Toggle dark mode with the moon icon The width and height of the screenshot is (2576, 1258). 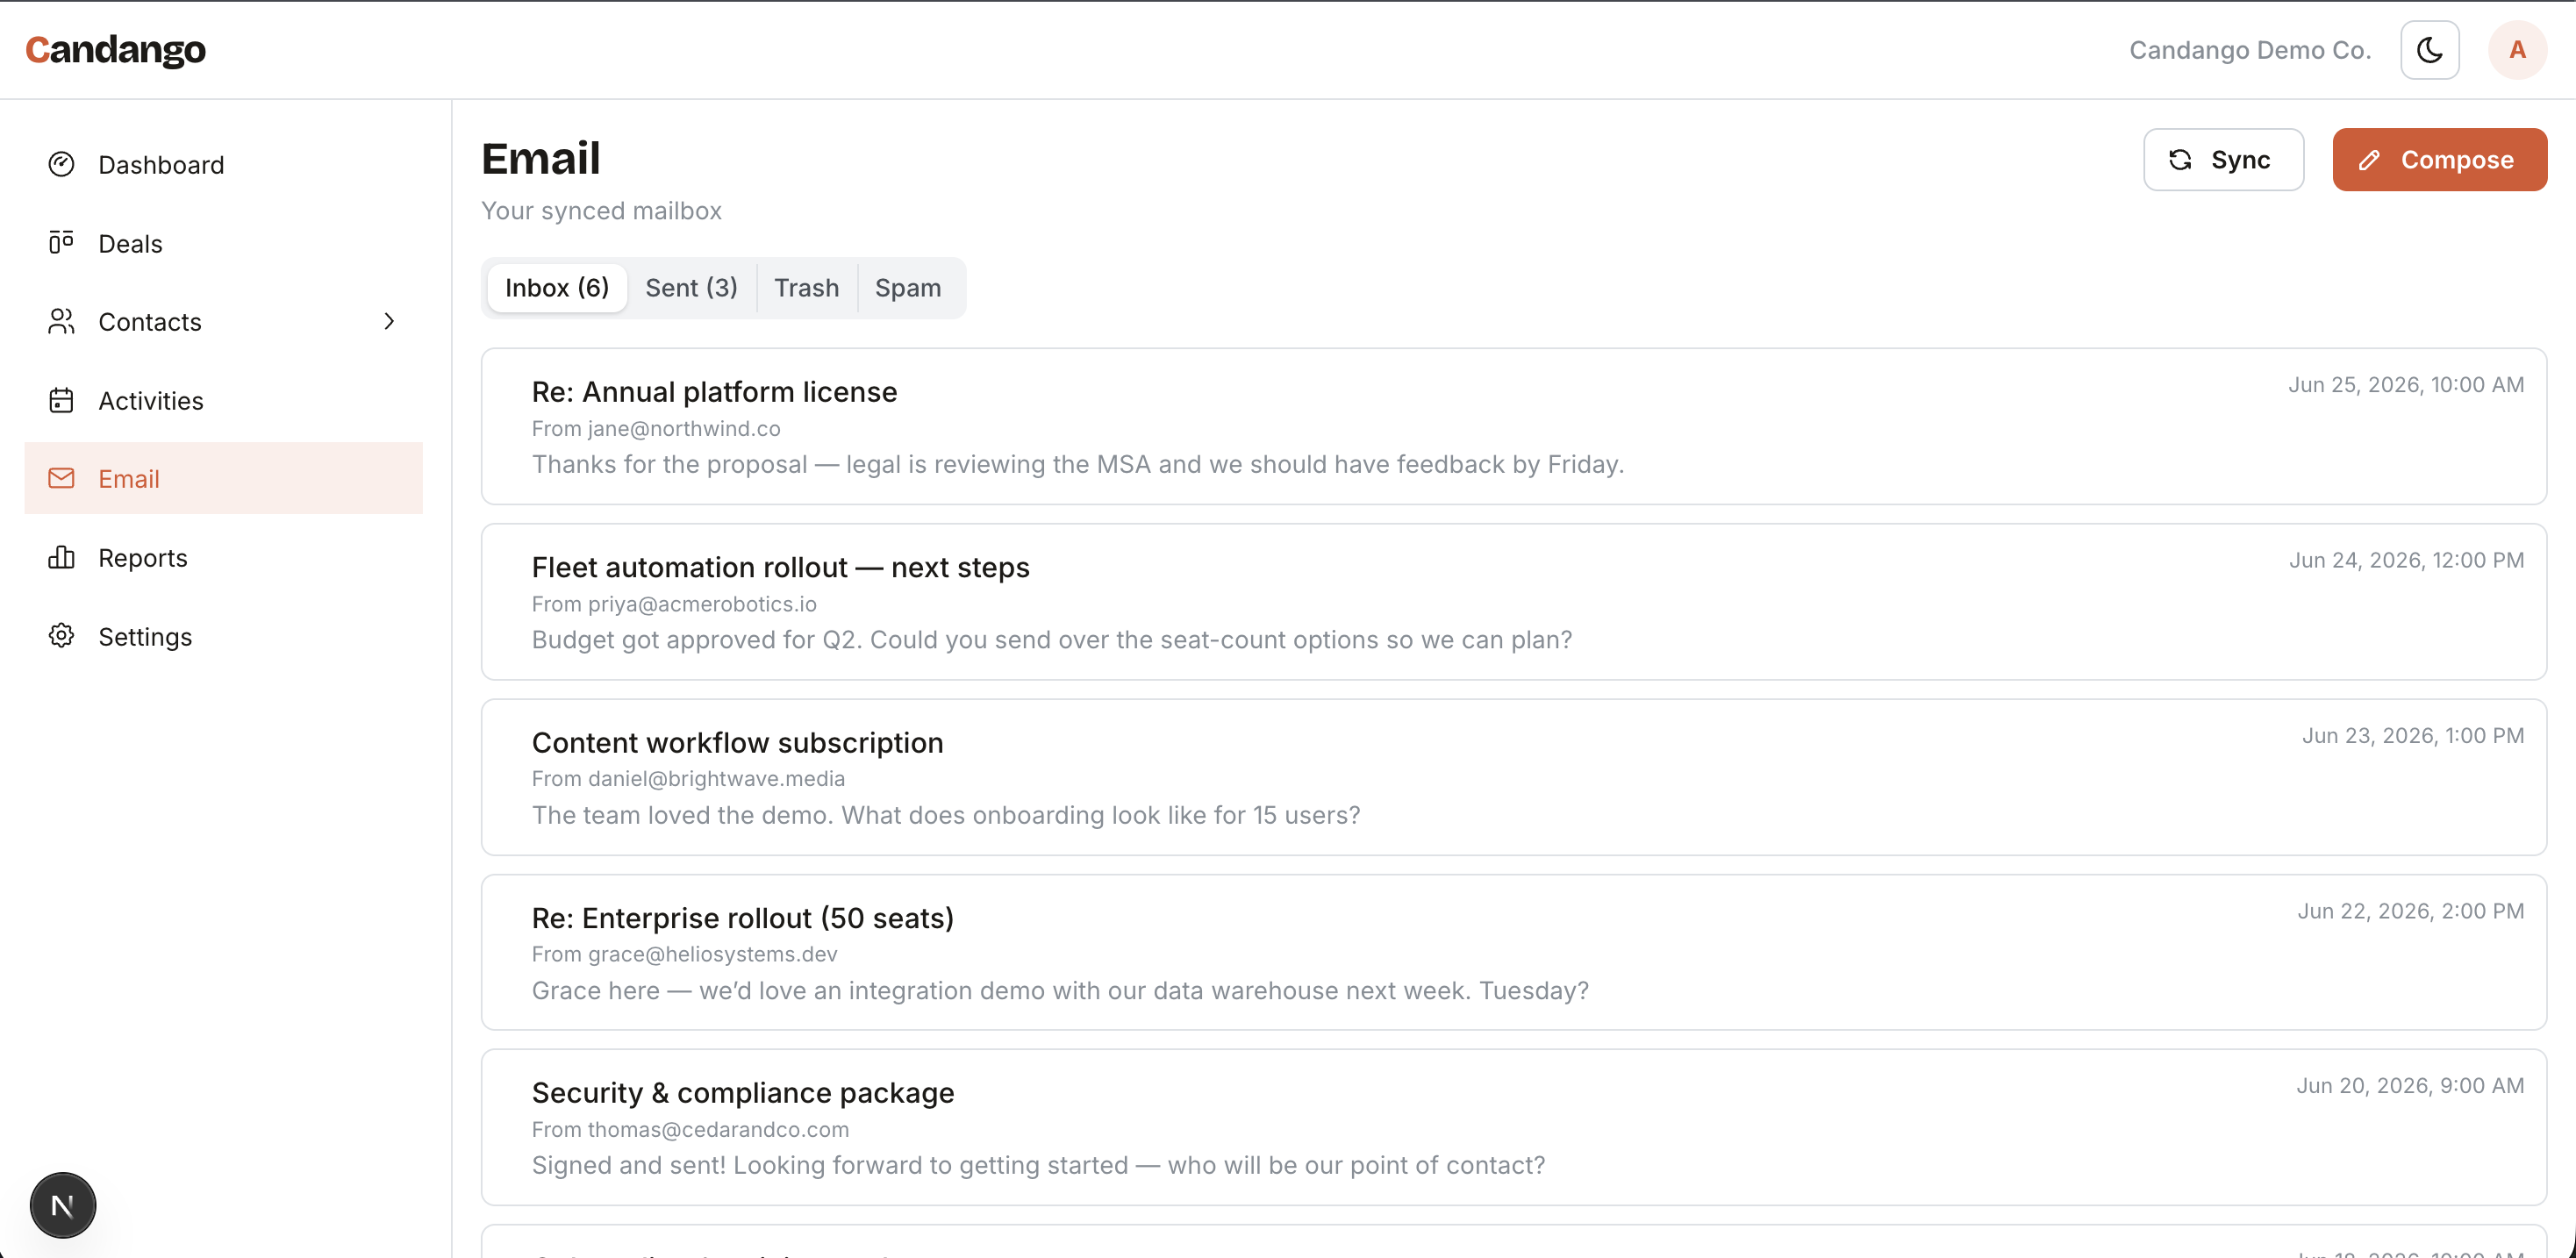coord(2429,50)
